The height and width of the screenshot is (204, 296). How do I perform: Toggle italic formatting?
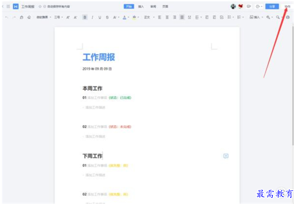(x=92, y=17)
